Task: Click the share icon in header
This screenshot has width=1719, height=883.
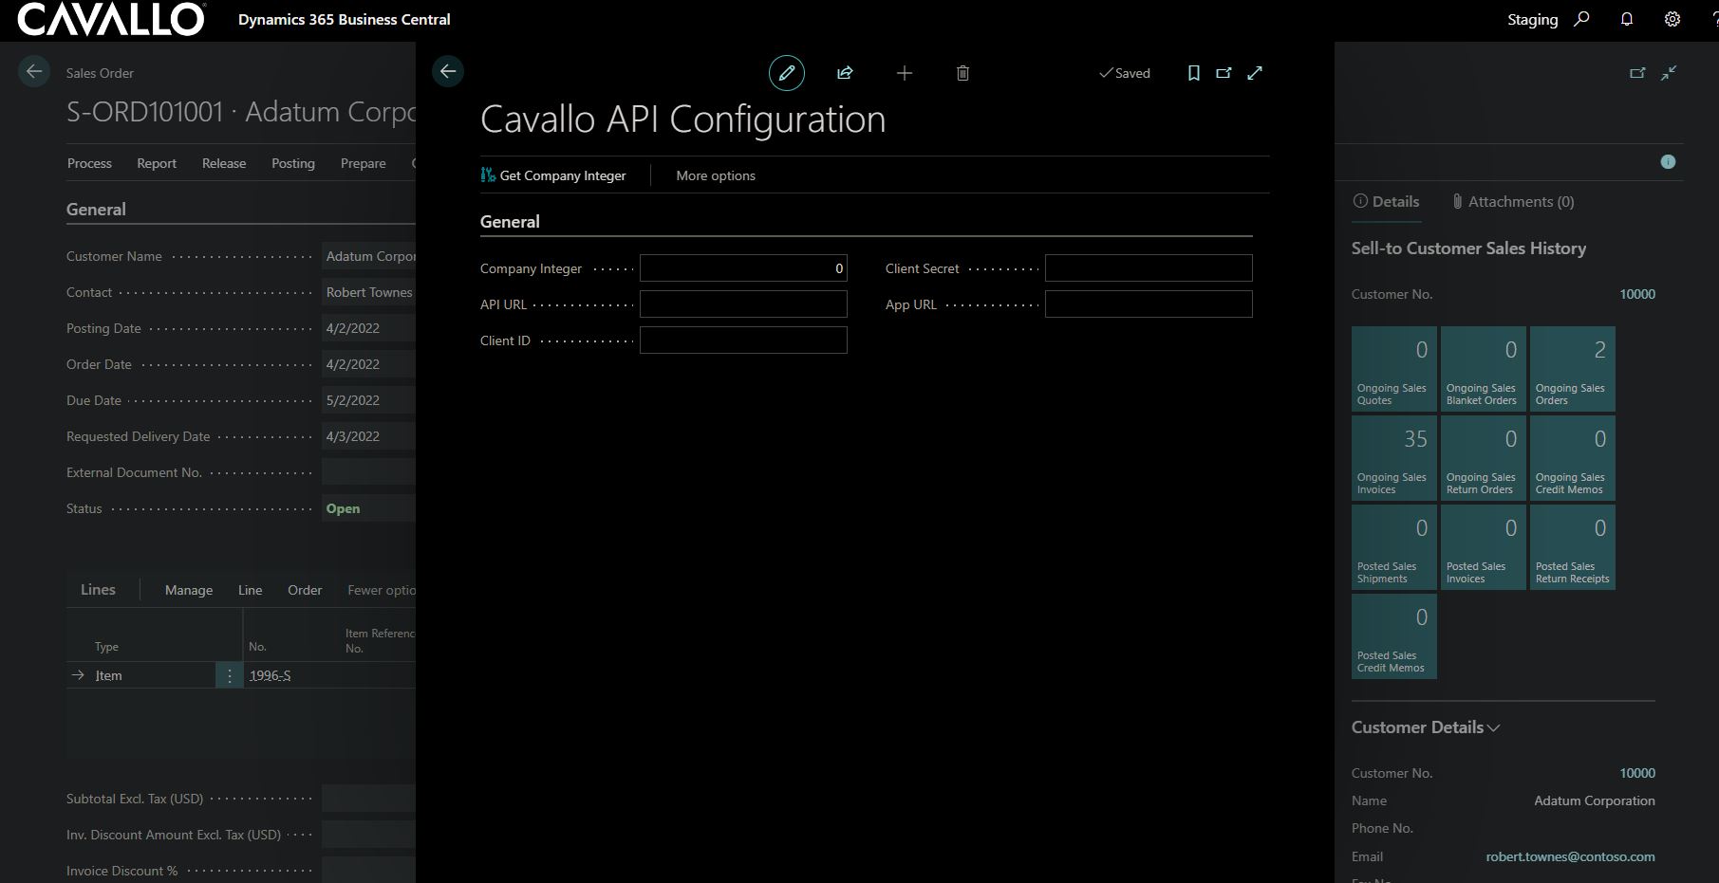Action: (x=845, y=73)
